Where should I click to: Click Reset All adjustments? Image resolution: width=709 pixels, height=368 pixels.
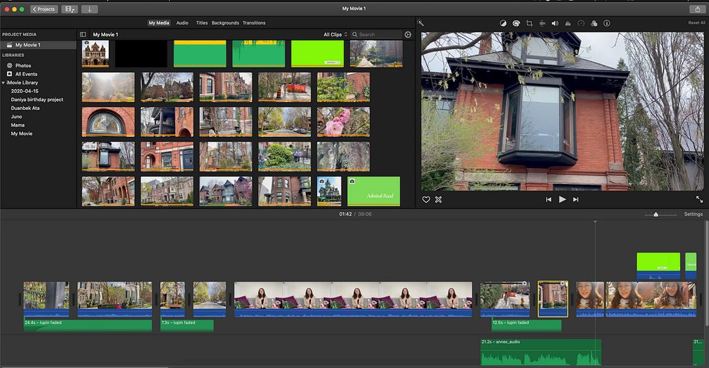click(x=696, y=23)
